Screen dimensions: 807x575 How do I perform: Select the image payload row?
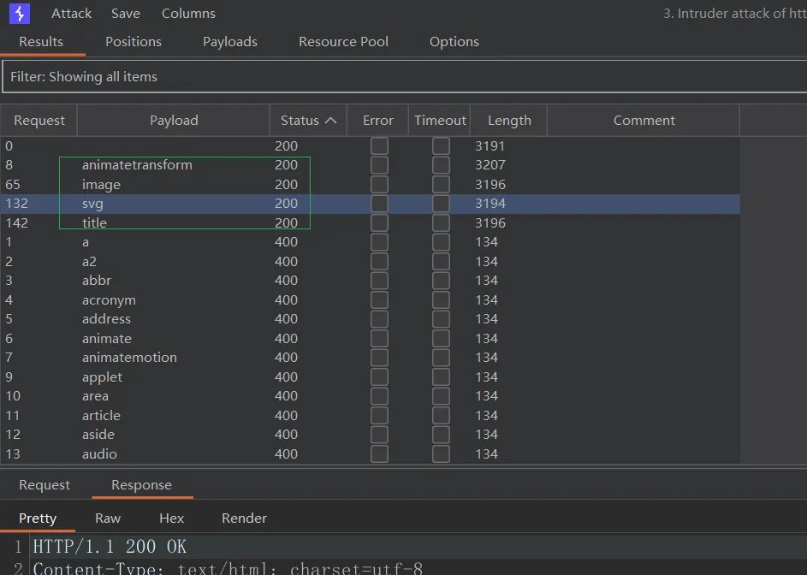coord(370,184)
